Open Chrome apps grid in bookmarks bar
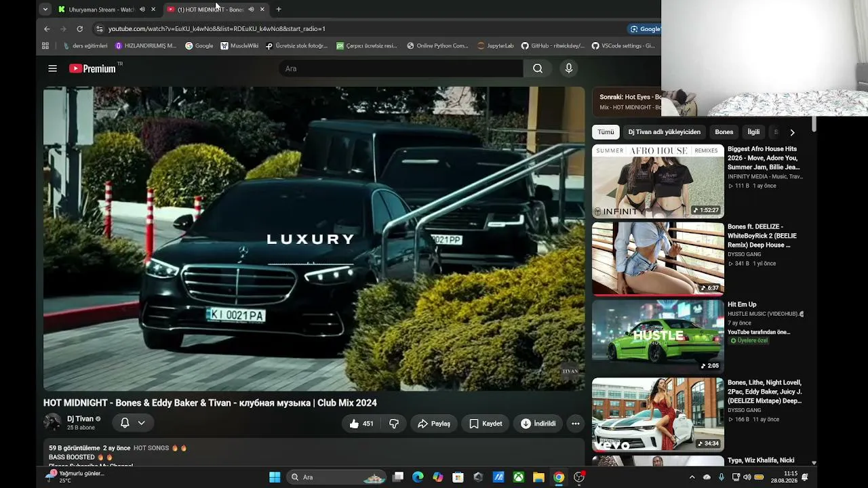 pyautogui.click(x=45, y=46)
